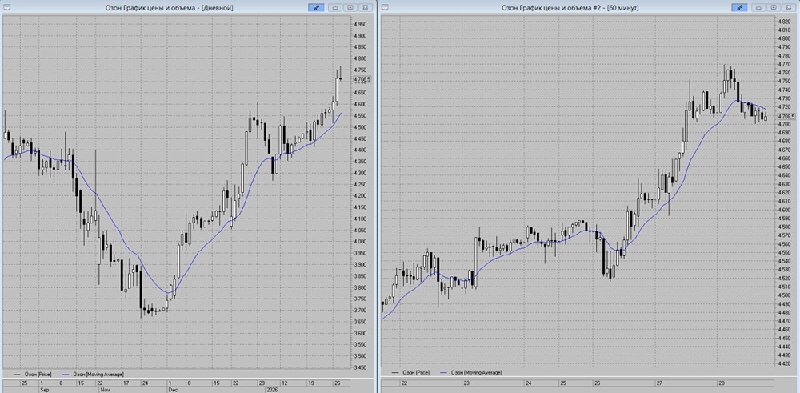Viewport: 800px width, 393px height.
Task: Toggle the link icon on the 60 минут chart
Action: click(741, 6)
